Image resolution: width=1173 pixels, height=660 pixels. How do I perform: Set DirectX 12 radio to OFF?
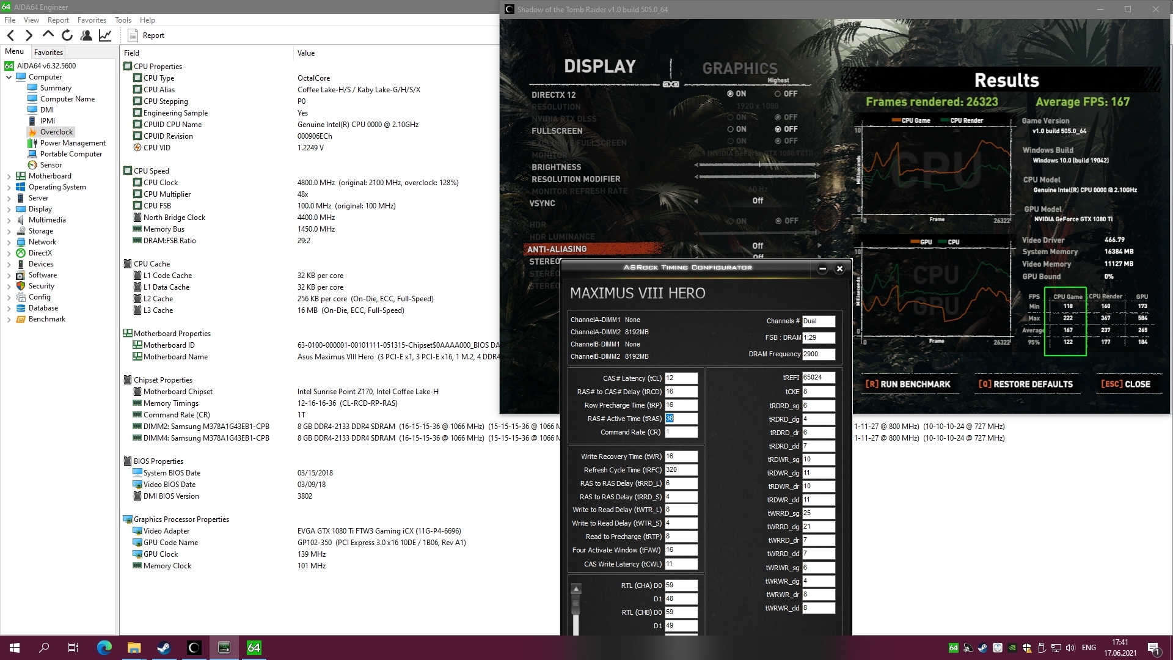(x=778, y=94)
